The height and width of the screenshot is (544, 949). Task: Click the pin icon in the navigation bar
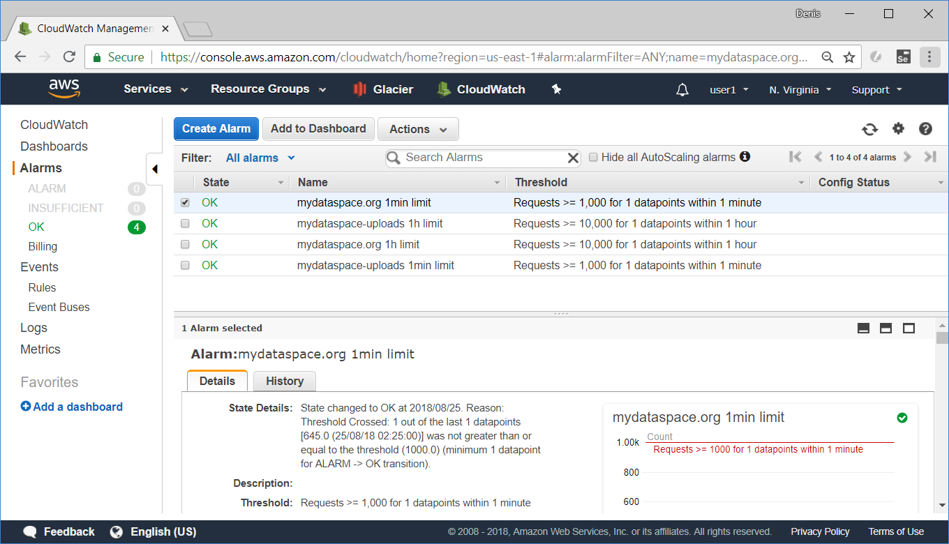[x=556, y=89]
